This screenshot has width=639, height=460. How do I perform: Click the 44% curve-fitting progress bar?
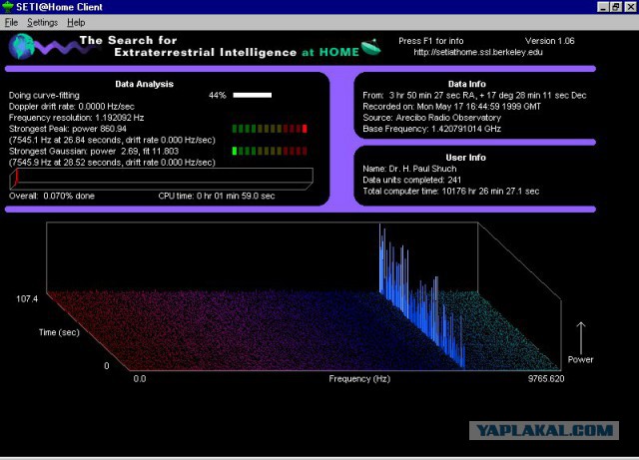tap(252, 95)
